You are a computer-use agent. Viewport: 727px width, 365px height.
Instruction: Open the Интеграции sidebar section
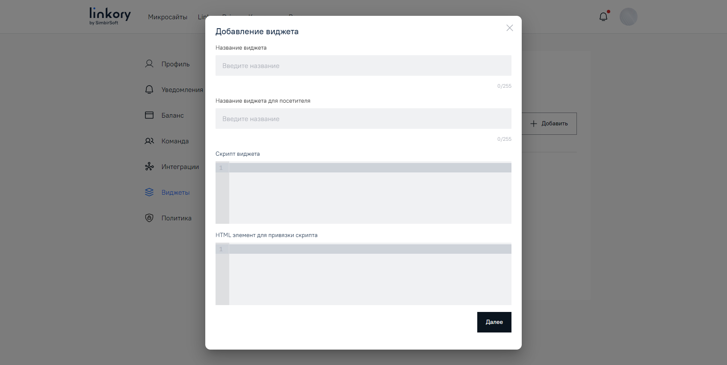tap(180, 167)
